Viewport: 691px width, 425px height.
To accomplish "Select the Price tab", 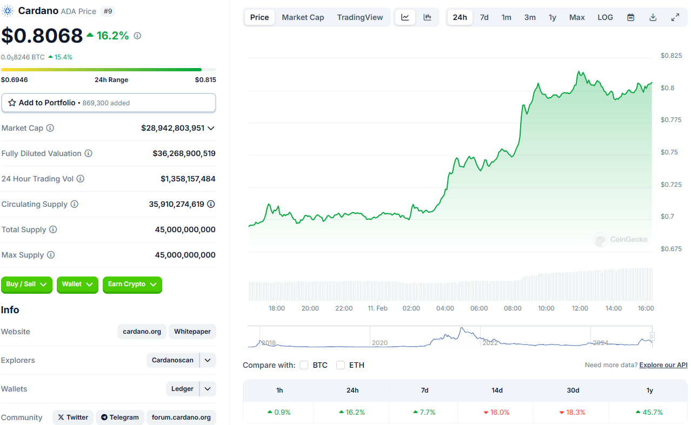I will coord(260,17).
